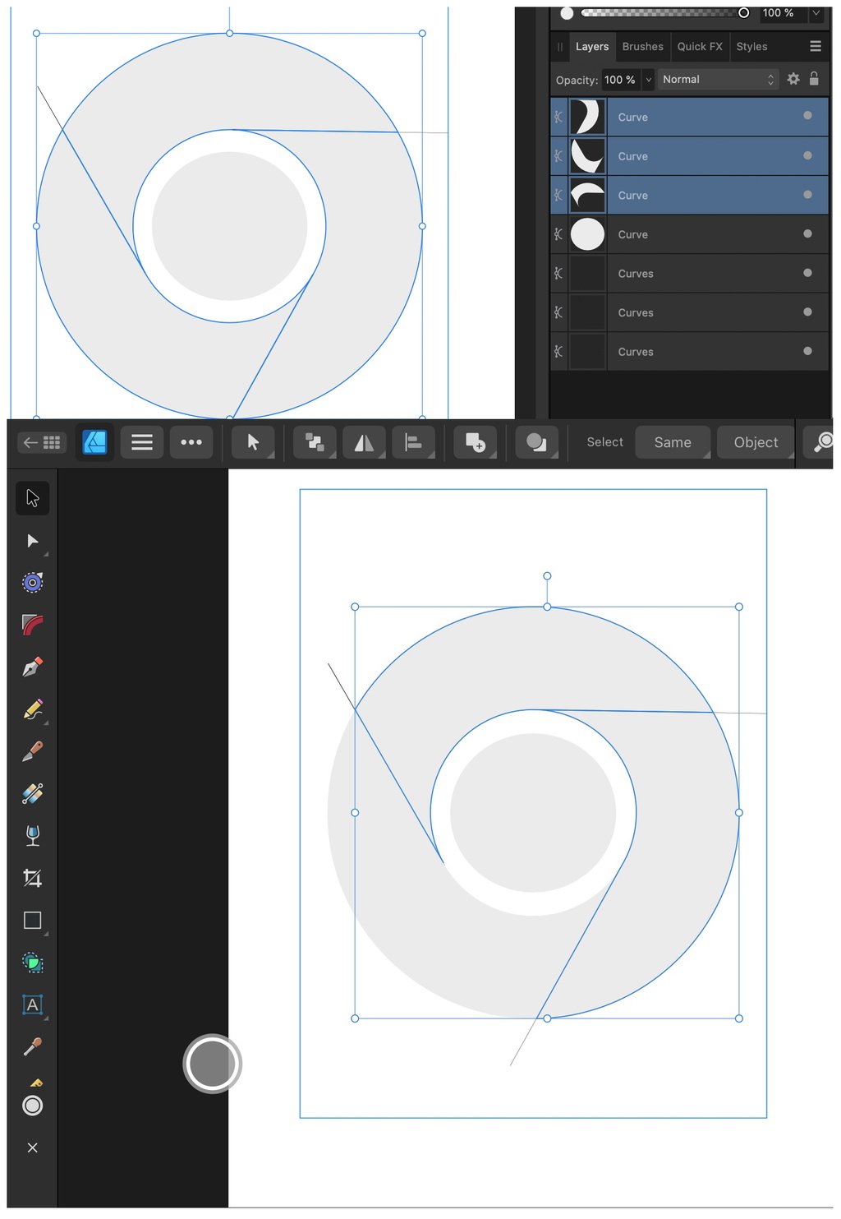Click the rotation handle above the selection box
Screen dimensions: 841x1219
pyautogui.click(x=547, y=576)
